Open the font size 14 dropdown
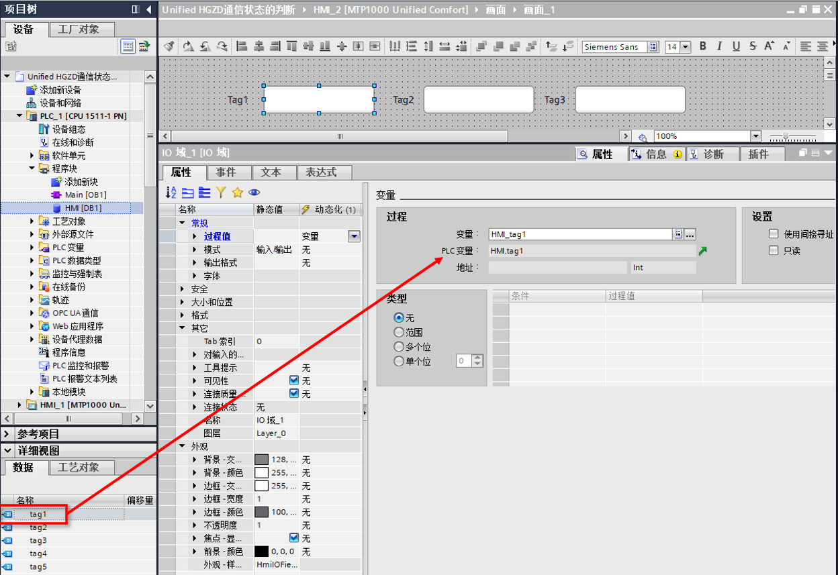 point(686,47)
